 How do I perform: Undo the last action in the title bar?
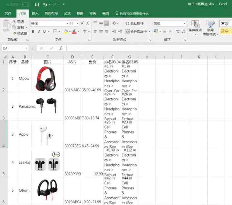[x=45, y=4]
